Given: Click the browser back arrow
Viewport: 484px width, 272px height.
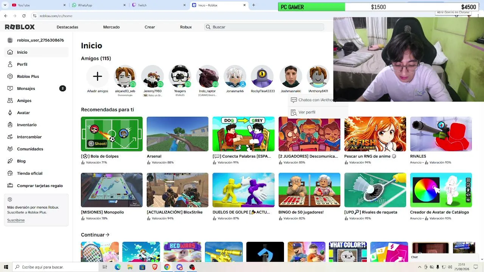Looking at the screenshot, I should [6, 16].
